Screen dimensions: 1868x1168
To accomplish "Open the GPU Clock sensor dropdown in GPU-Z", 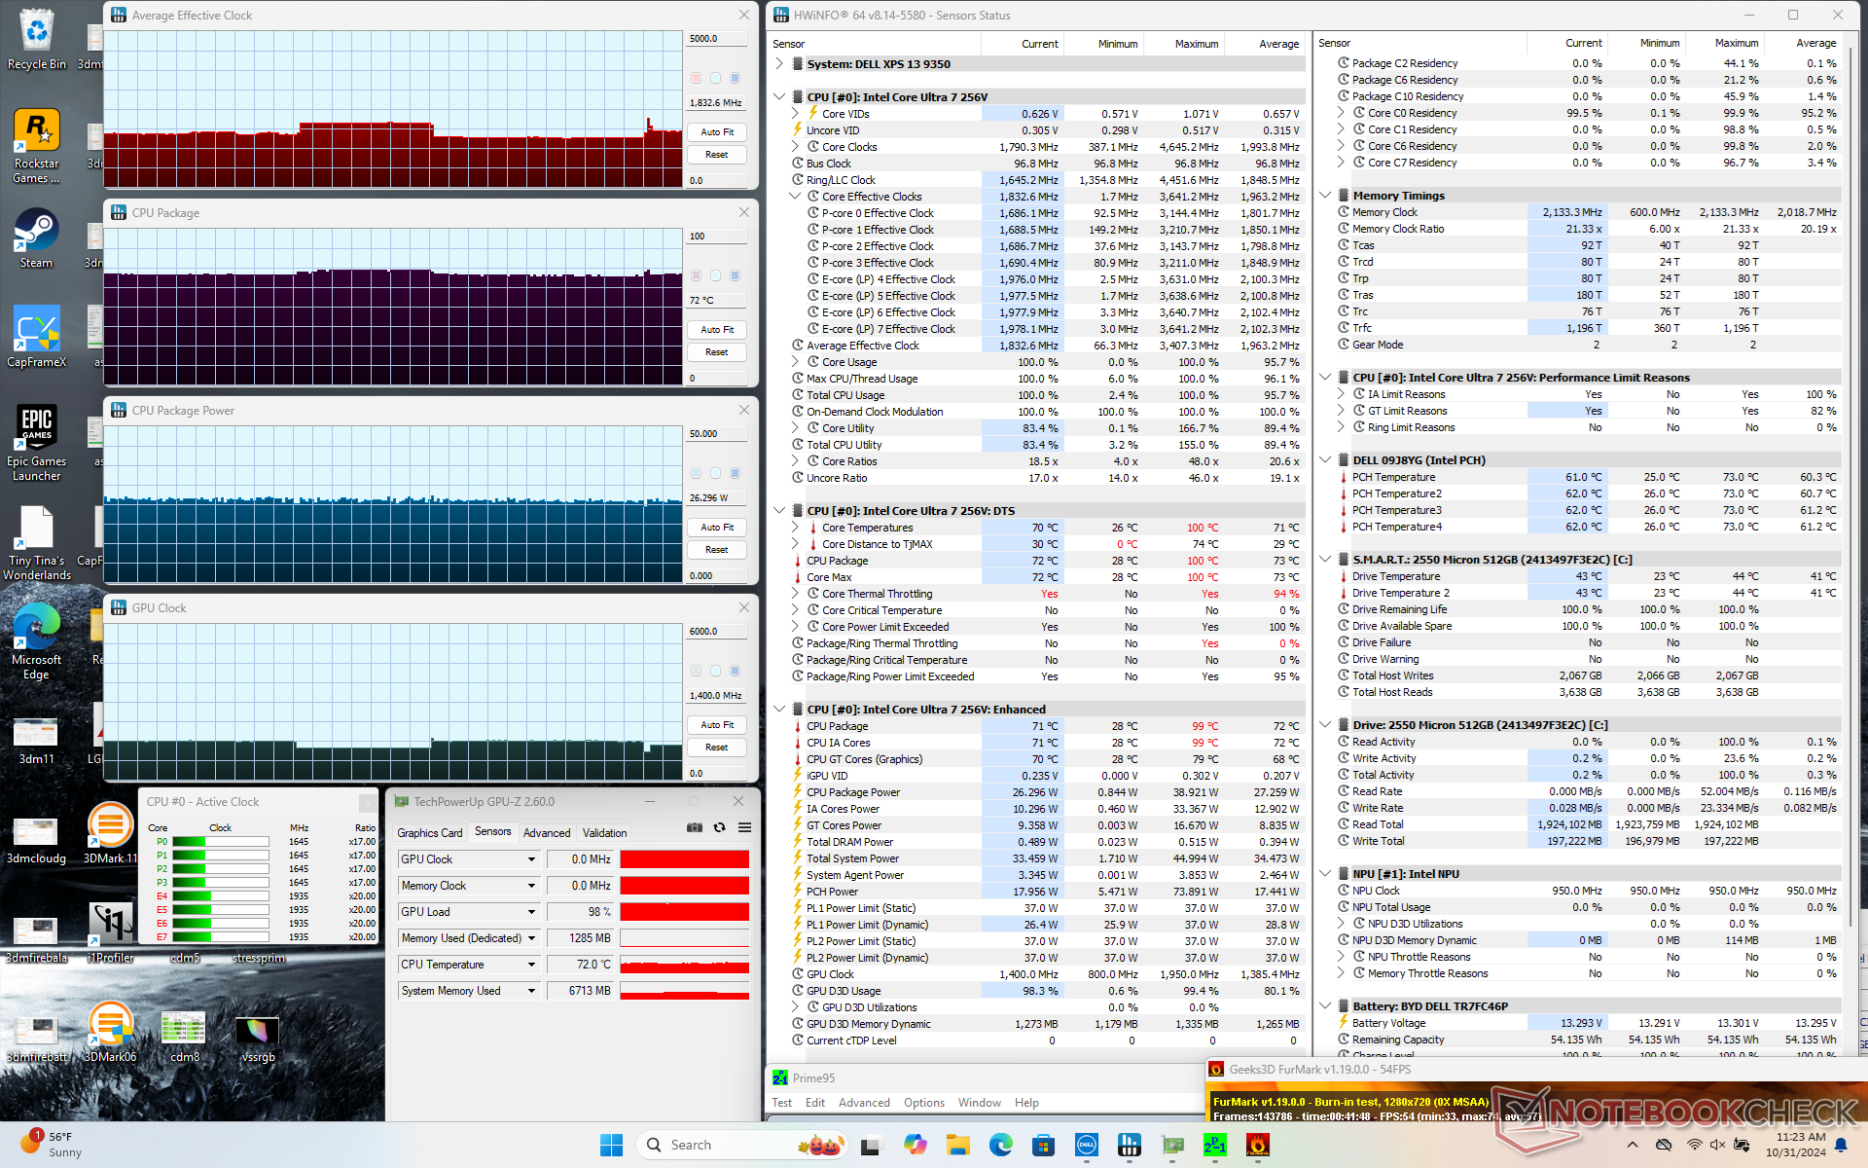I will pos(531,859).
